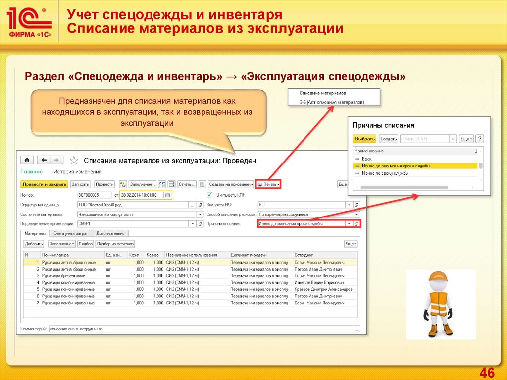Image resolution: width=507 pixels, height=380 pixels.
Task: Open form icon next to Причина списания
Action: (356, 224)
